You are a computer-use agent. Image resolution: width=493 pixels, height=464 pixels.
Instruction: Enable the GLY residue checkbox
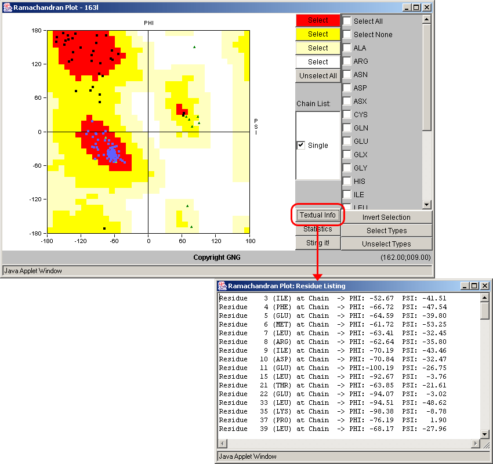click(347, 168)
